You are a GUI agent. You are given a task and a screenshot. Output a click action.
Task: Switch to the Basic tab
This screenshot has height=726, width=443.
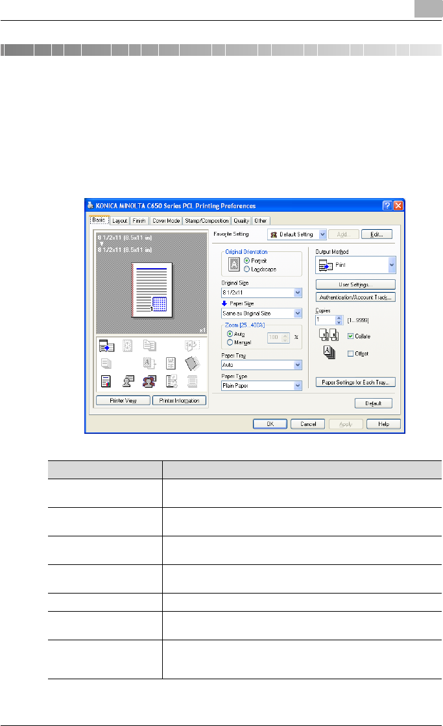coord(99,220)
